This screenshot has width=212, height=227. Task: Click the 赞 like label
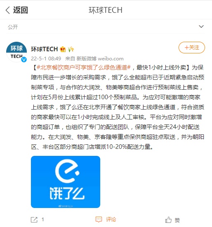pyautogui.click(x=177, y=220)
